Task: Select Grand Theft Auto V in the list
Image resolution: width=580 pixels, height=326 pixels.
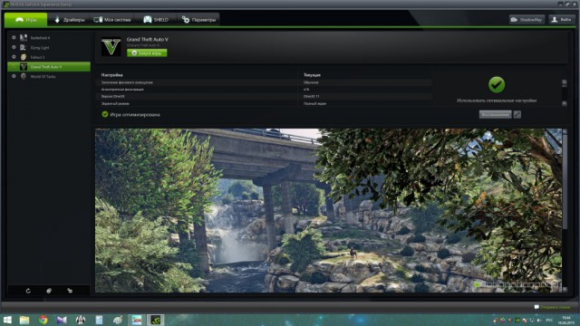Action: click(x=49, y=66)
